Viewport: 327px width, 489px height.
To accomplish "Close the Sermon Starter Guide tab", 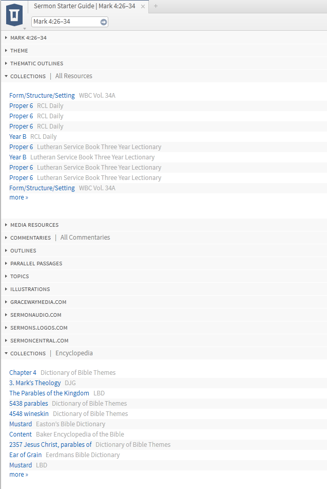I will coord(143,6).
